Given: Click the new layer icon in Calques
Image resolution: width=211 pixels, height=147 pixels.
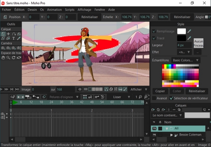Looking at the screenshot, I should coord(153,110).
